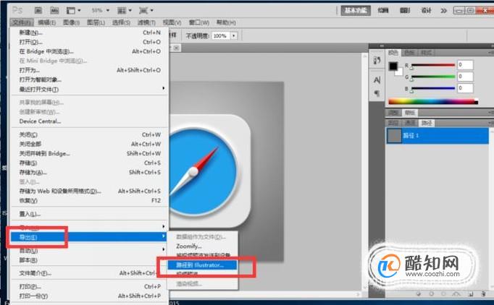Open the 滤镜(T) menu
494x305 pixels.
(146, 22)
